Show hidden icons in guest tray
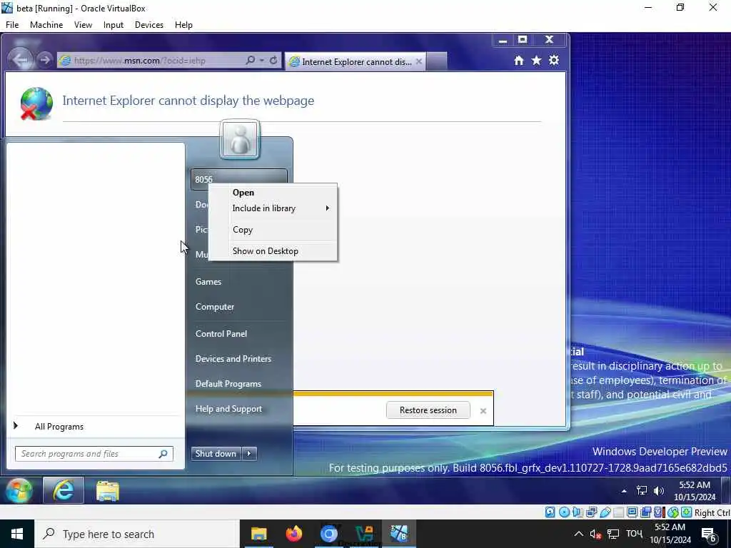Viewport: 731px width, 548px height. pos(624,491)
